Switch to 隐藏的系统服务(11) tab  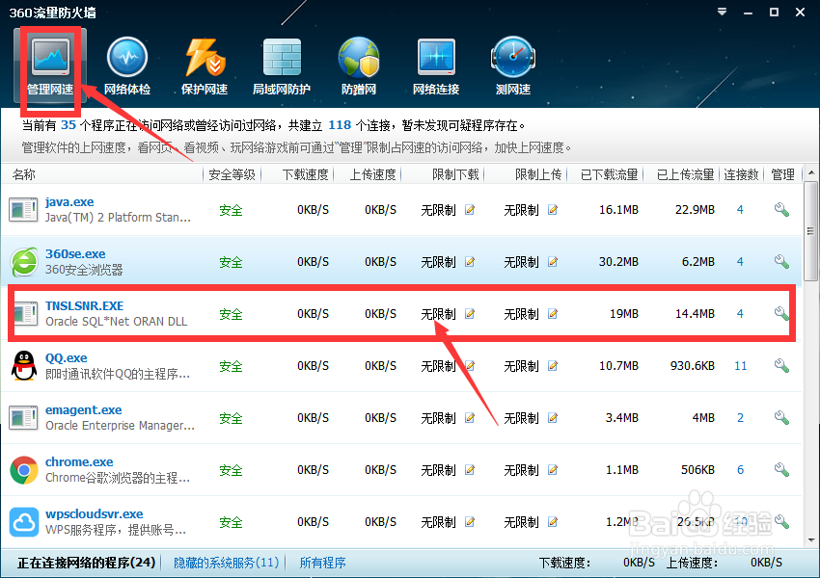point(226,563)
